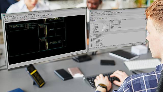Click the Module column header
The height and width of the screenshot is (92, 163).
point(104,22)
